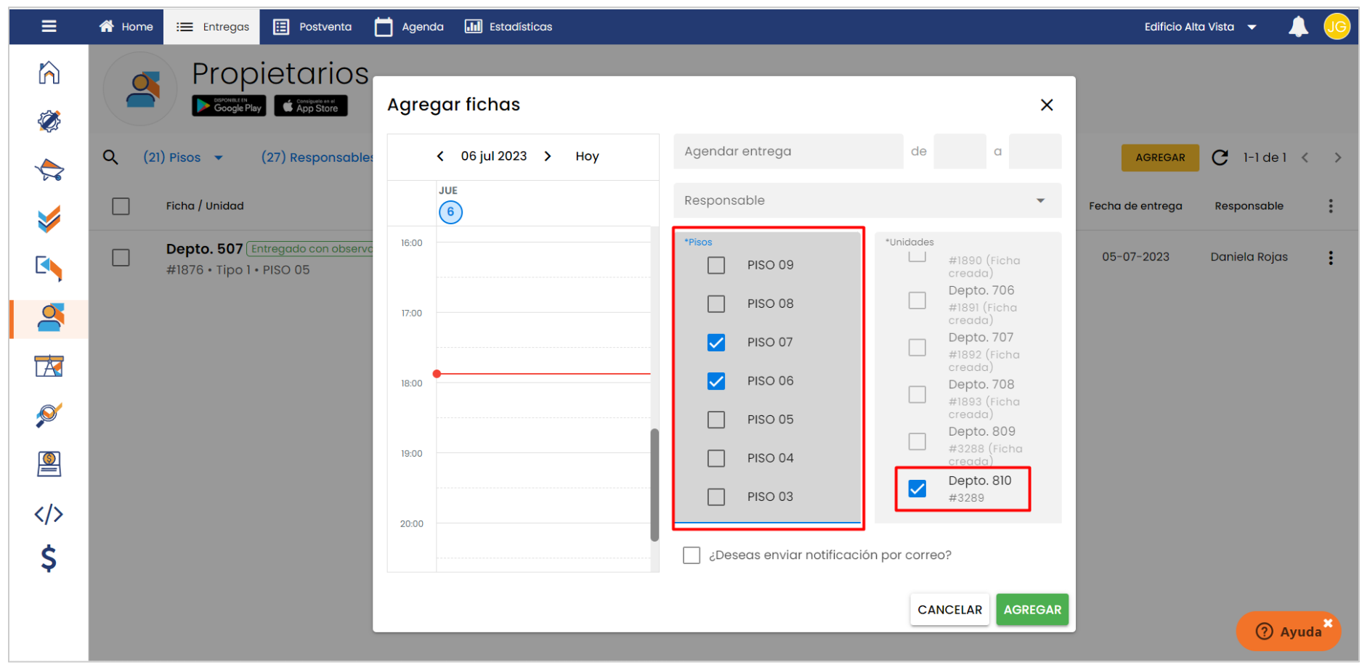Click the Agendar entrega input field

tap(787, 152)
